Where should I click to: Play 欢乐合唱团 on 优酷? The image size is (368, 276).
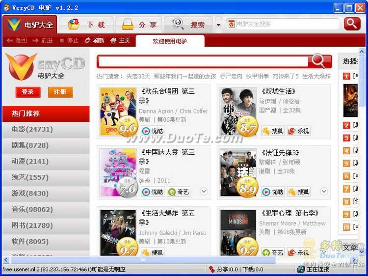[153, 131]
